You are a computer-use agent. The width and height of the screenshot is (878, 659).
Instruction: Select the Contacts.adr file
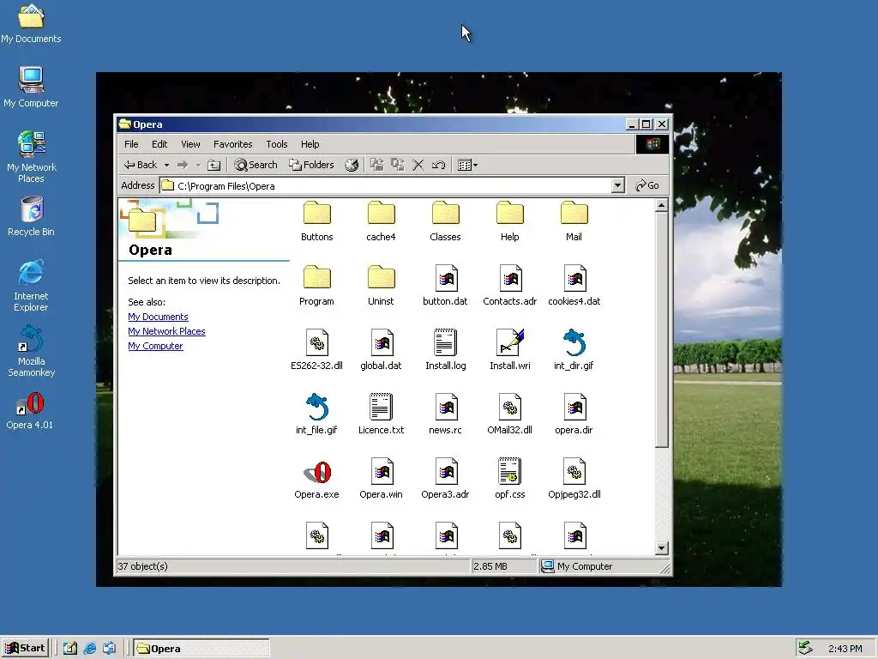[509, 286]
